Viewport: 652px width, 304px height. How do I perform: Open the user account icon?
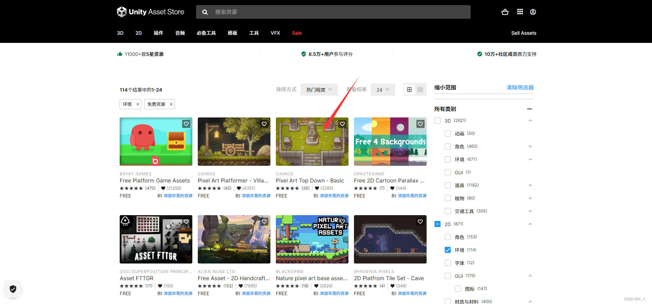[533, 12]
